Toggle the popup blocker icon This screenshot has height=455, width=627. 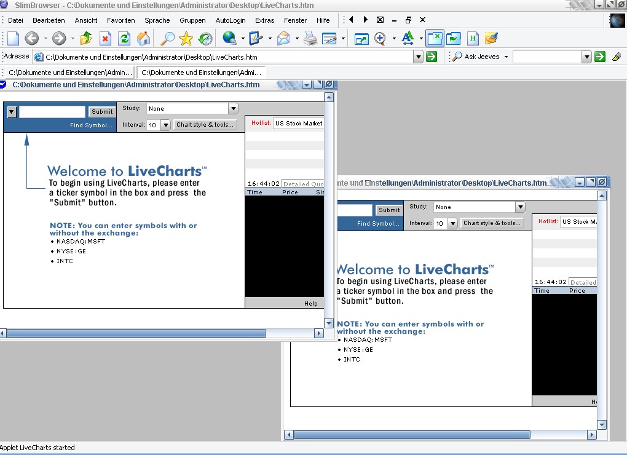[x=435, y=38]
